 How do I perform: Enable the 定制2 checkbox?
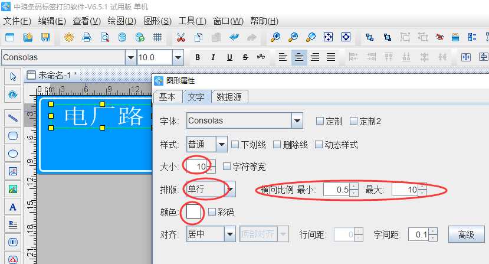coord(353,121)
